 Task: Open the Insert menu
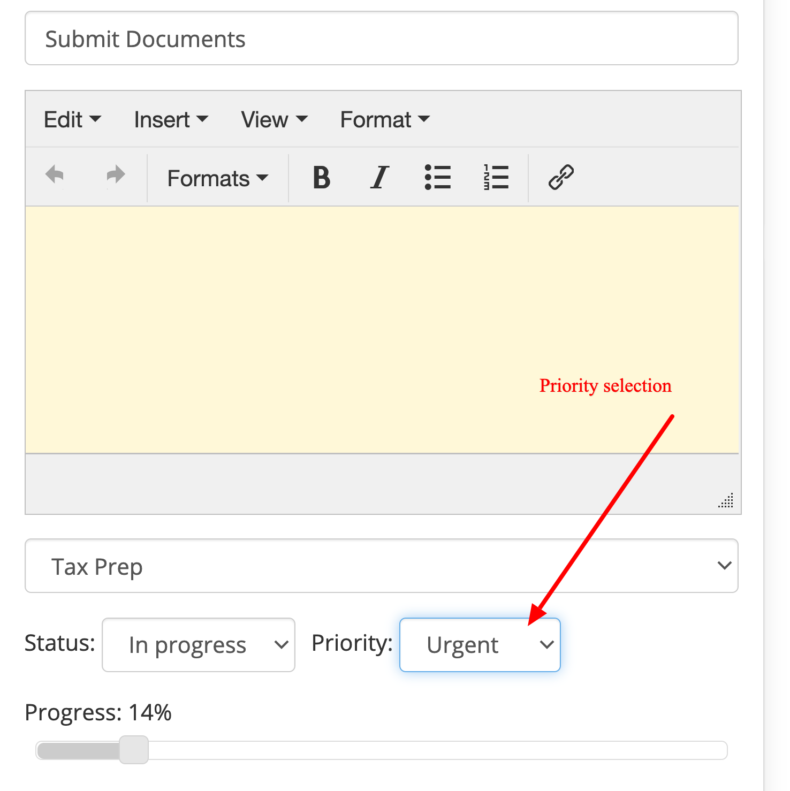(171, 119)
